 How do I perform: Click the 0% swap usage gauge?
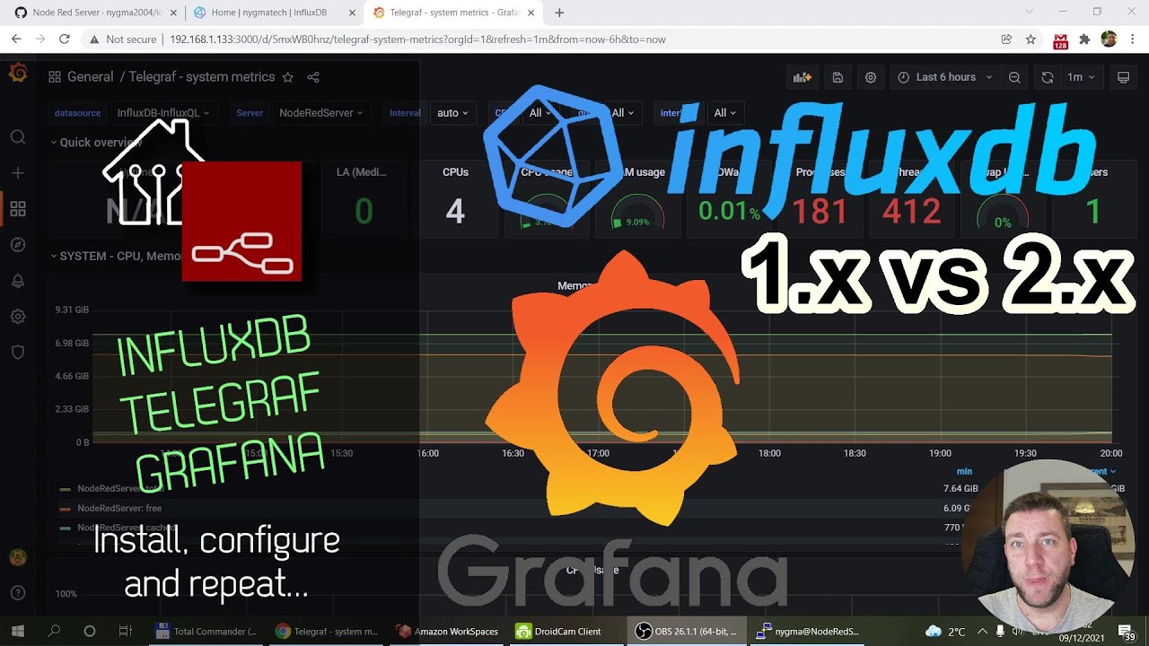coord(1003,215)
